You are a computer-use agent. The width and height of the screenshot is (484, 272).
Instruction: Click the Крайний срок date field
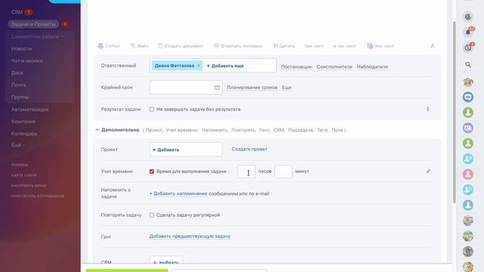[186, 88]
